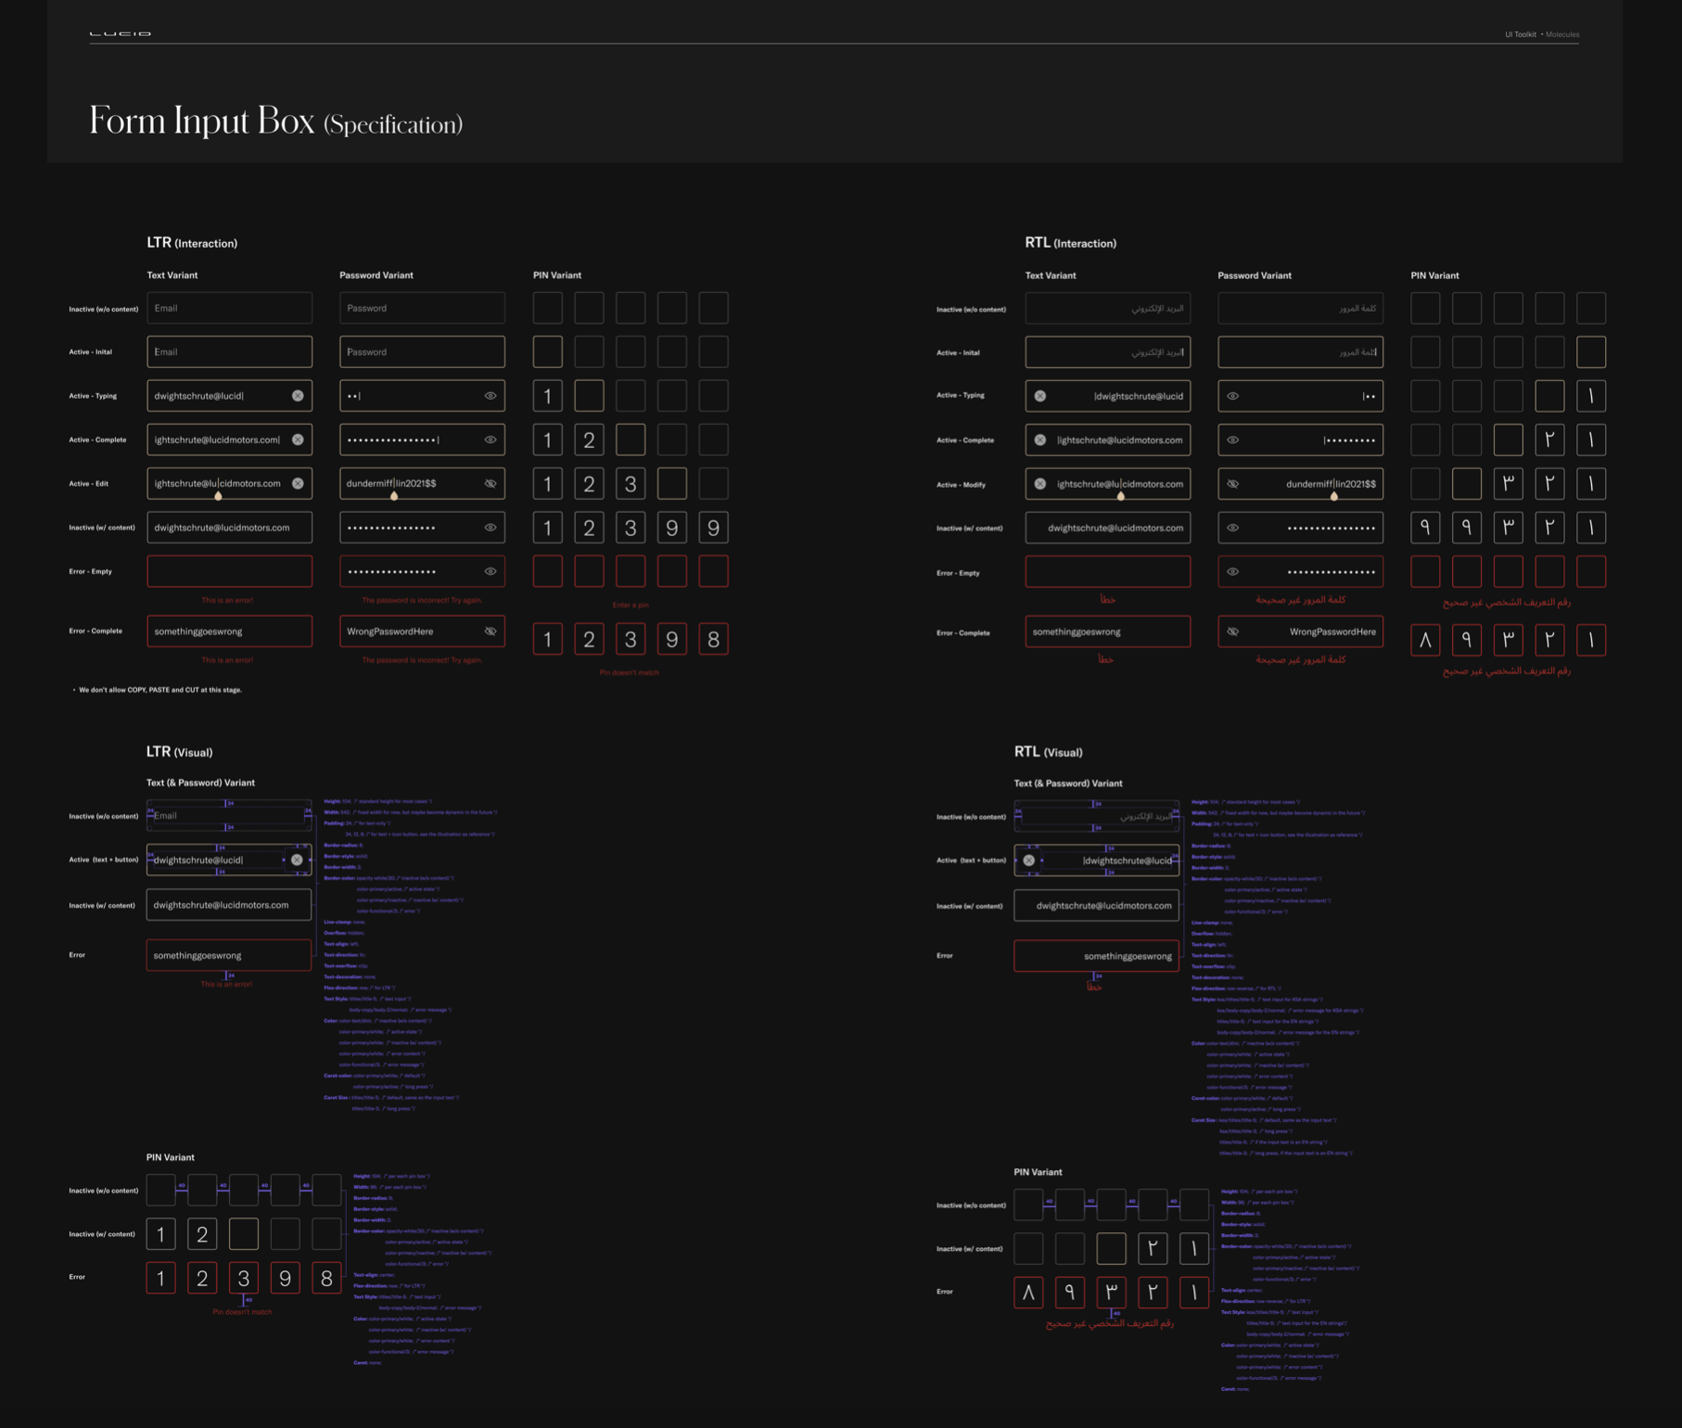Click the 'RTL (Visual)' section heading
The image size is (1682, 1428).
click(1048, 752)
